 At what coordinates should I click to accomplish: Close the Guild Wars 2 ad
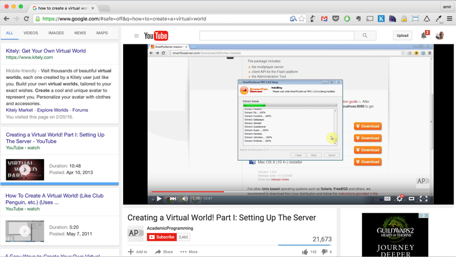(x=427, y=215)
